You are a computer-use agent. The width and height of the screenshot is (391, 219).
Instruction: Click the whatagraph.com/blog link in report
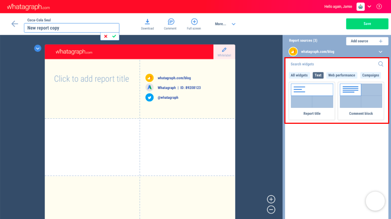tap(174, 78)
